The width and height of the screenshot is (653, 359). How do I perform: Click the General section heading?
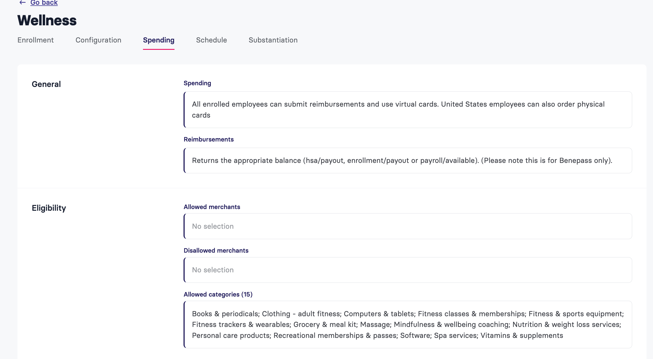point(46,84)
